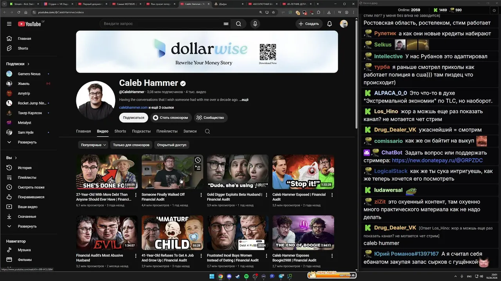Open Spotify from the taskbar
501x281 pixels.
[x=246, y=276]
